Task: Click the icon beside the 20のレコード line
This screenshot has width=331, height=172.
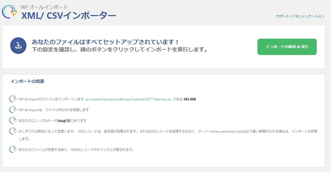Action: point(13,131)
